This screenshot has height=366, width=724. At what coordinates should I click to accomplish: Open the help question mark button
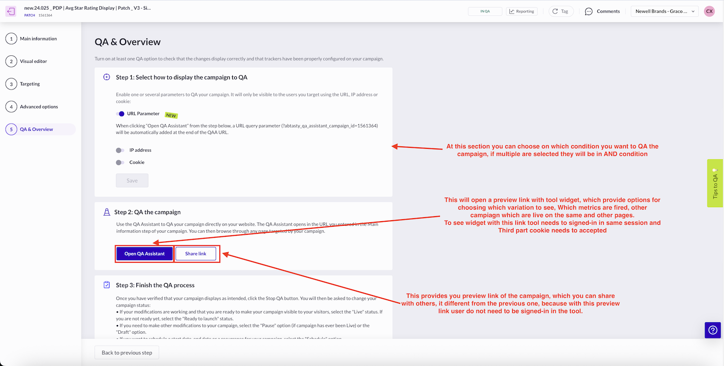[712, 330]
